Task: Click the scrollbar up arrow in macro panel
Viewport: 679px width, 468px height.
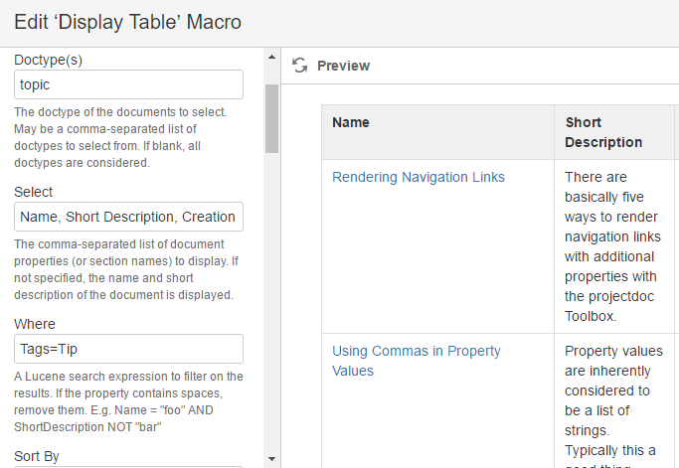Action: click(271, 57)
